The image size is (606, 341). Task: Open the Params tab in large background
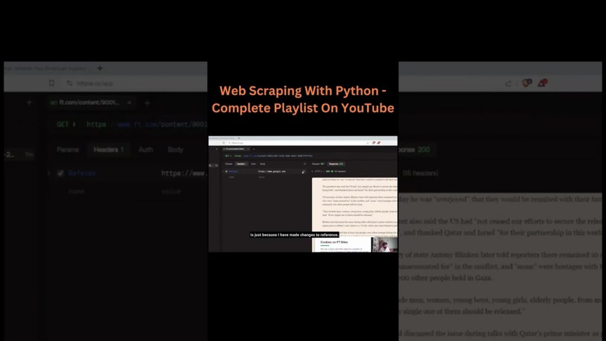pyautogui.click(x=68, y=150)
